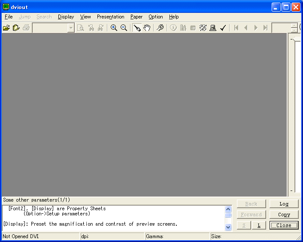Open the Paper menu
303x242 pixels.
tap(136, 17)
